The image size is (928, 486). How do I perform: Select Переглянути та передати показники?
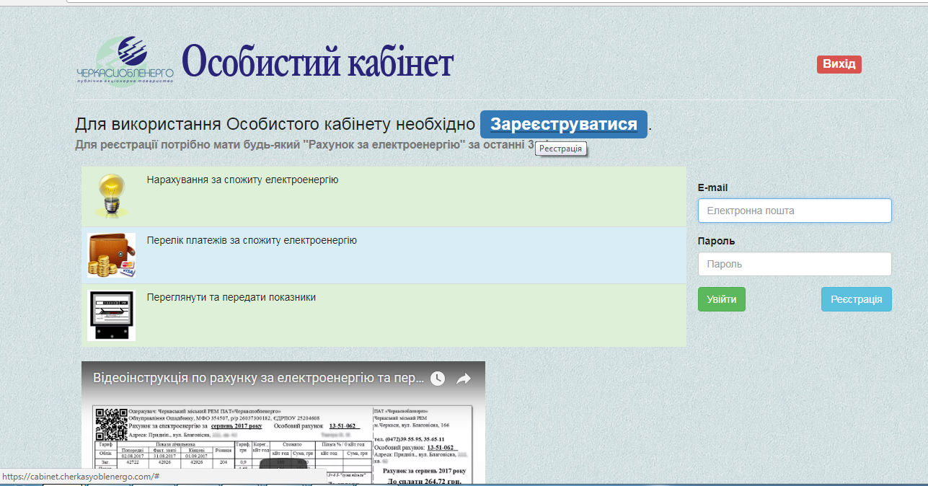coord(231,297)
